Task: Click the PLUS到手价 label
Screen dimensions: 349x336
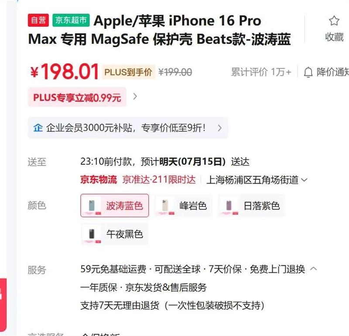Action: (x=128, y=72)
